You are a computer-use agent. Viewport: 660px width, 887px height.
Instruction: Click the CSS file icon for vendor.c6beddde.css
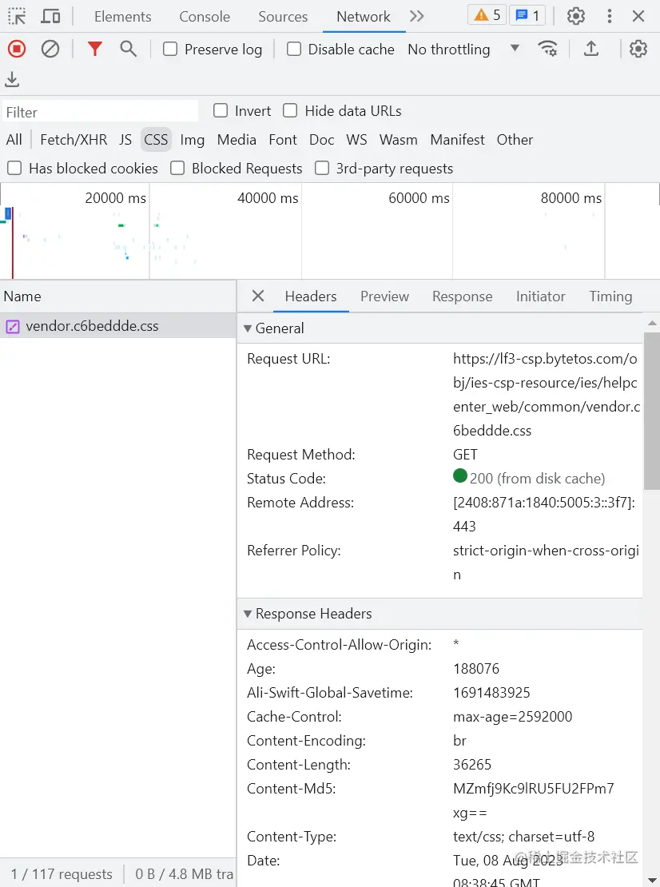13,326
